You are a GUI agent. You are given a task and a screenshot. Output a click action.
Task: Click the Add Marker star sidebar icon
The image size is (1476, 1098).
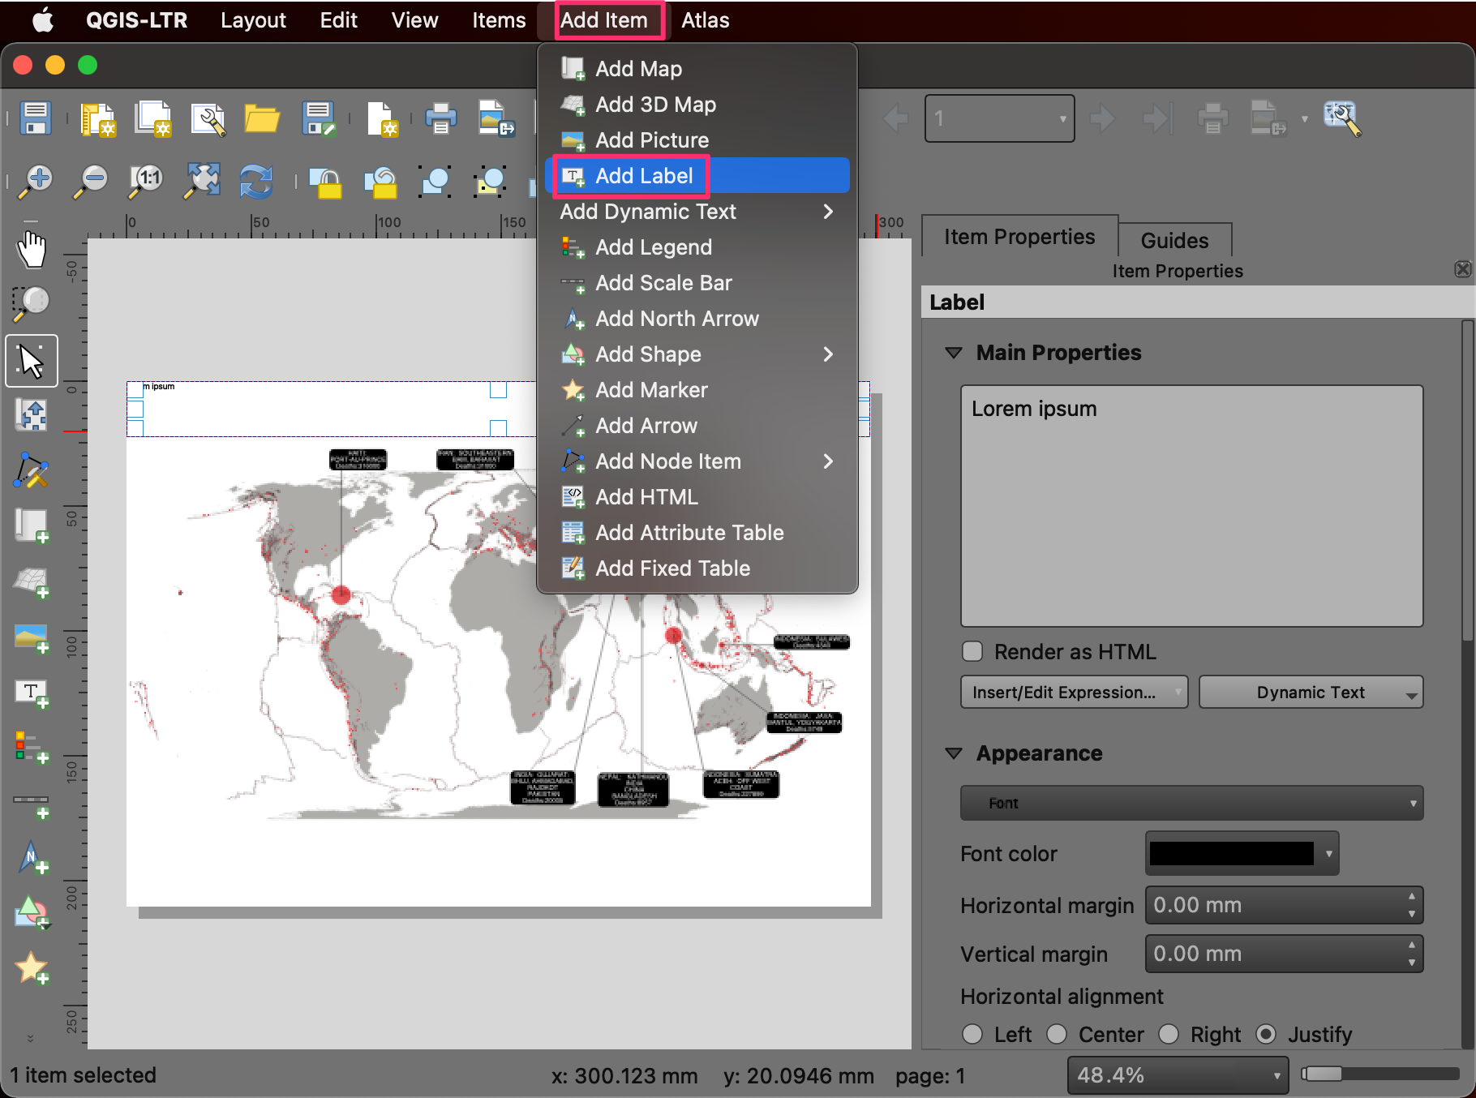click(32, 967)
